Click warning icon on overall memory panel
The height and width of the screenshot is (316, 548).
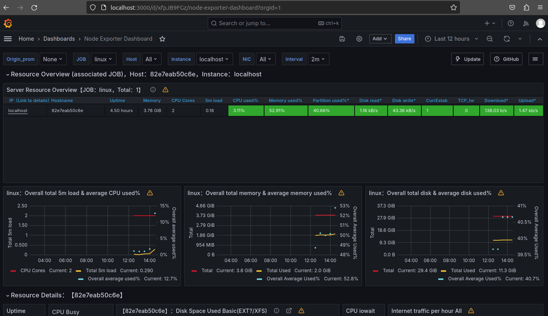(x=341, y=193)
